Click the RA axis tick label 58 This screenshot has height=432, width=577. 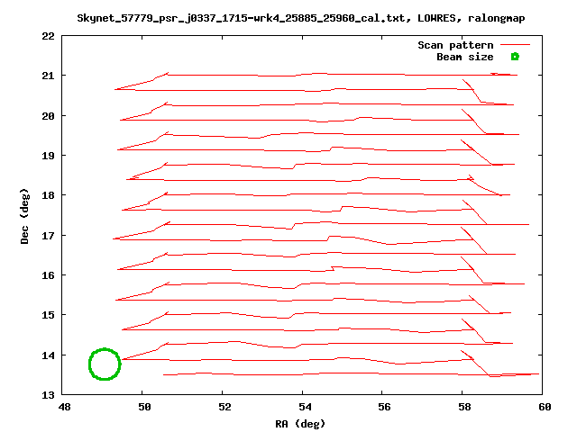pyautogui.click(x=465, y=407)
